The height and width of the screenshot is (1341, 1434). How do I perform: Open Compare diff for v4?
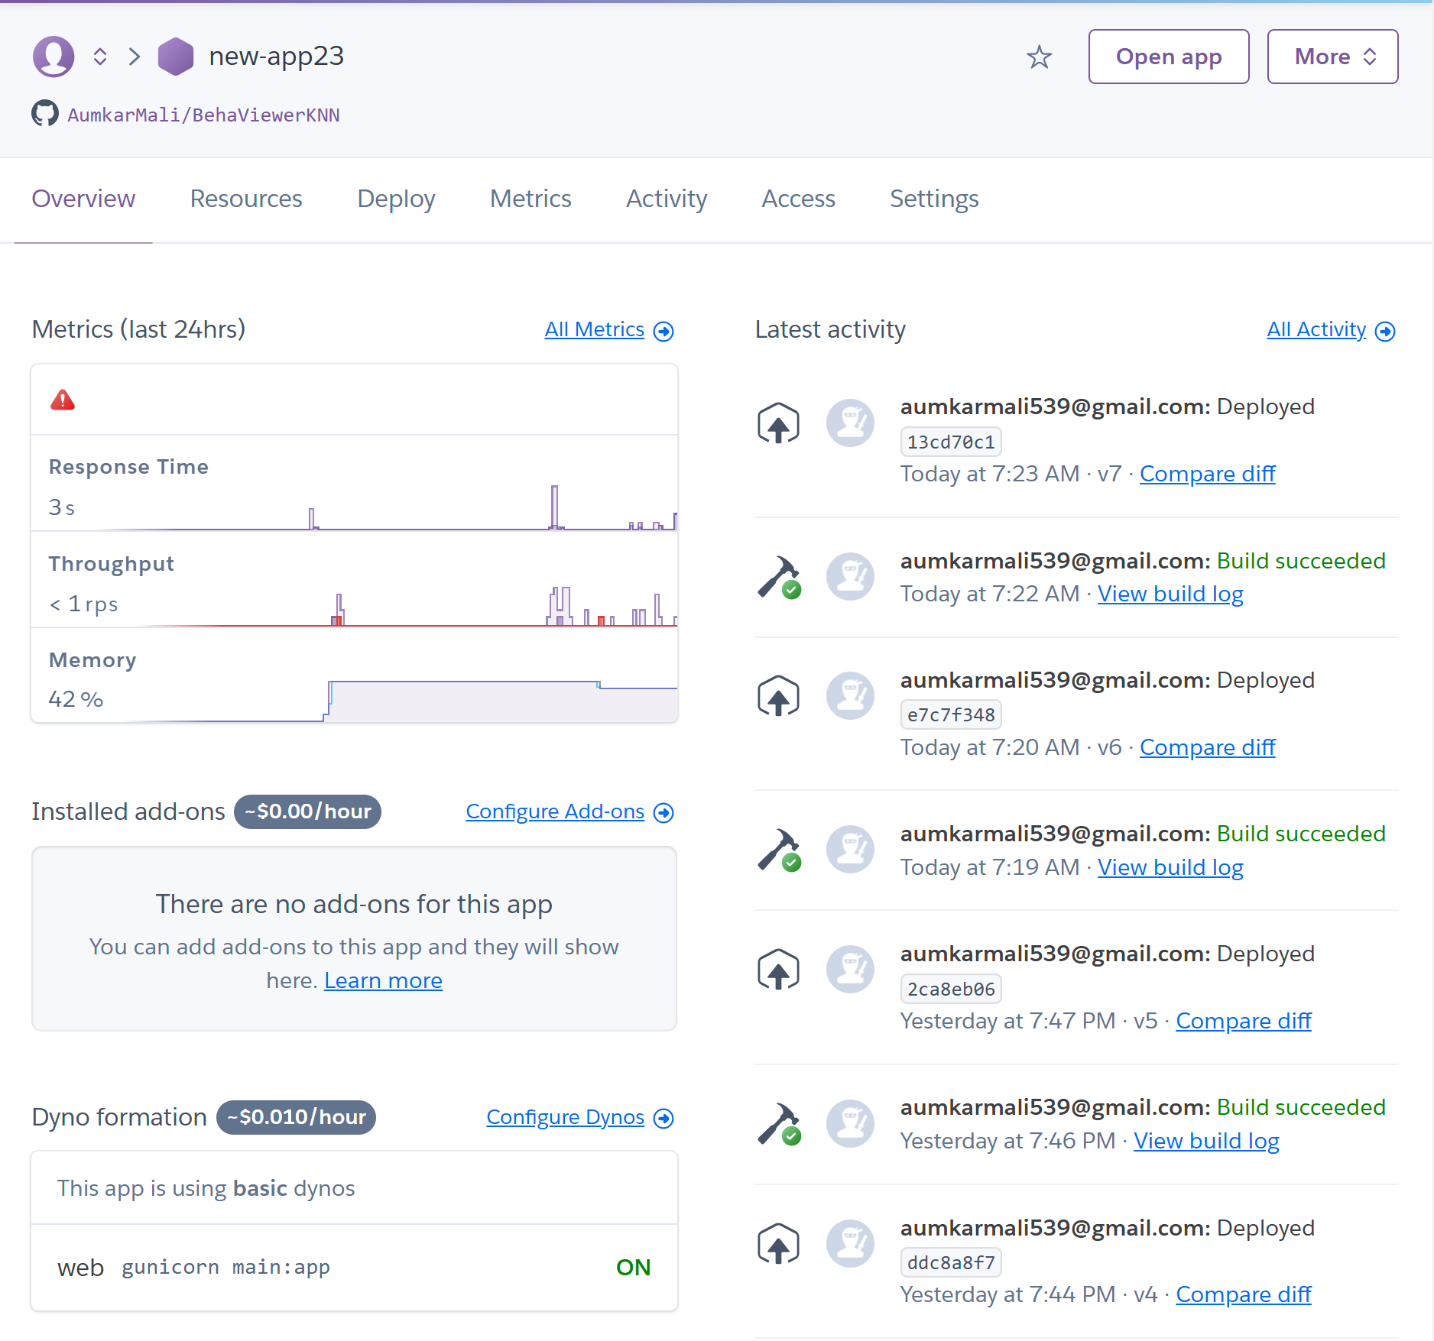pos(1243,1294)
